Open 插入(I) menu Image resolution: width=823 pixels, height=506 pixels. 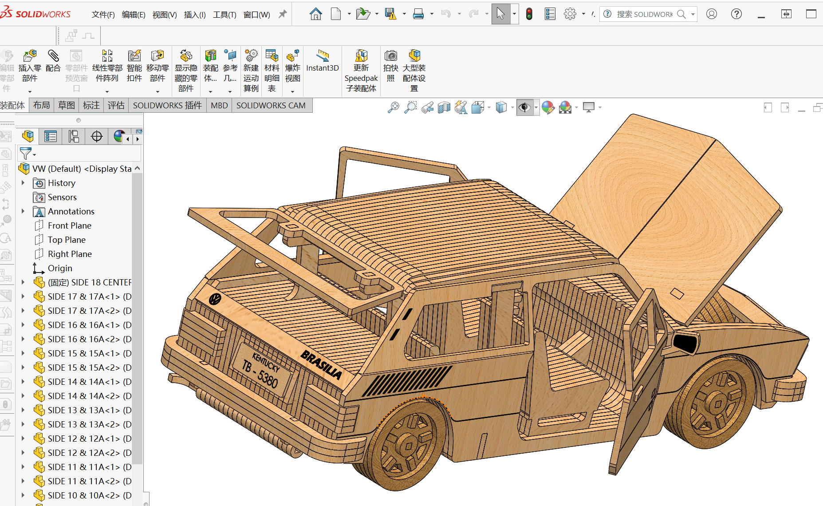(195, 15)
